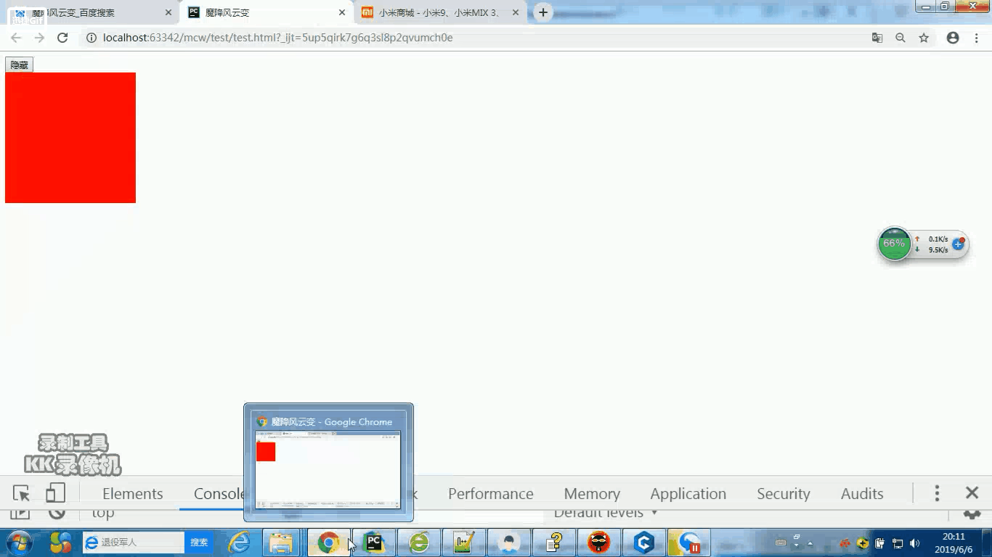Open the DevTools customize three-dot menu
This screenshot has width=992, height=557.
(937, 494)
